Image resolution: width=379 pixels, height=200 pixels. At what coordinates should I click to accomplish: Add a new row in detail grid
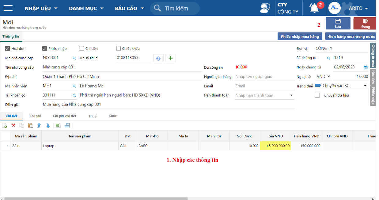click(5, 125)
